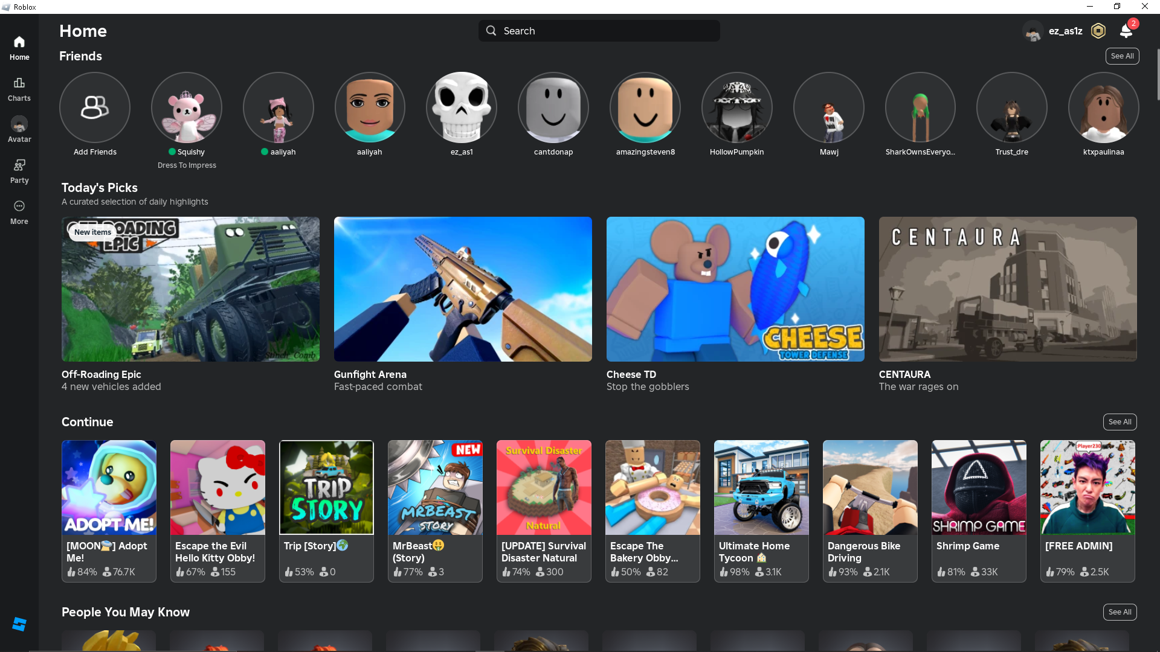1160x652 pixels.
Task: Click the vertical page scrollbar
Action: point(1158,75)
